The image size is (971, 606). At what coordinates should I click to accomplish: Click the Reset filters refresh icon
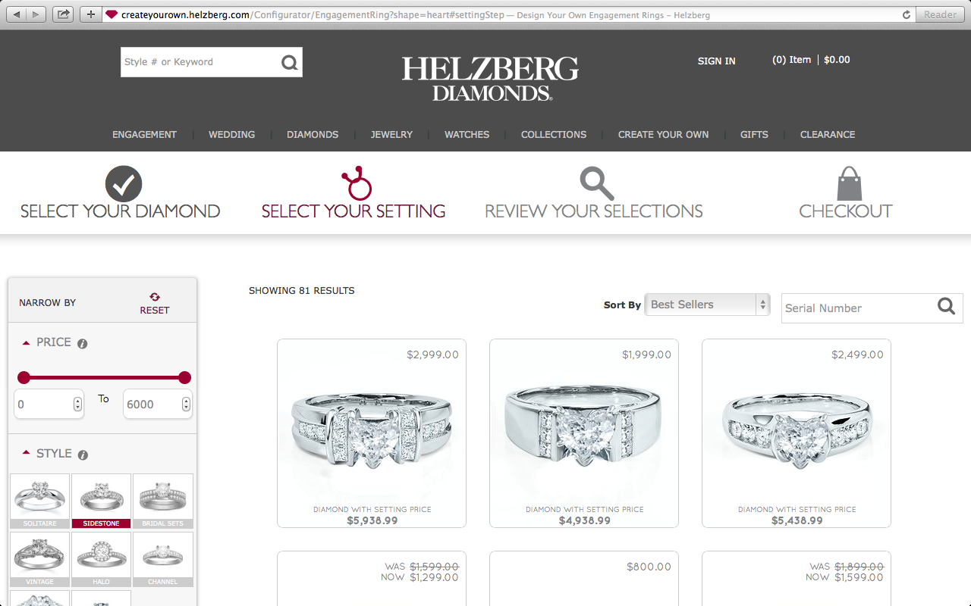coord(155,297)
